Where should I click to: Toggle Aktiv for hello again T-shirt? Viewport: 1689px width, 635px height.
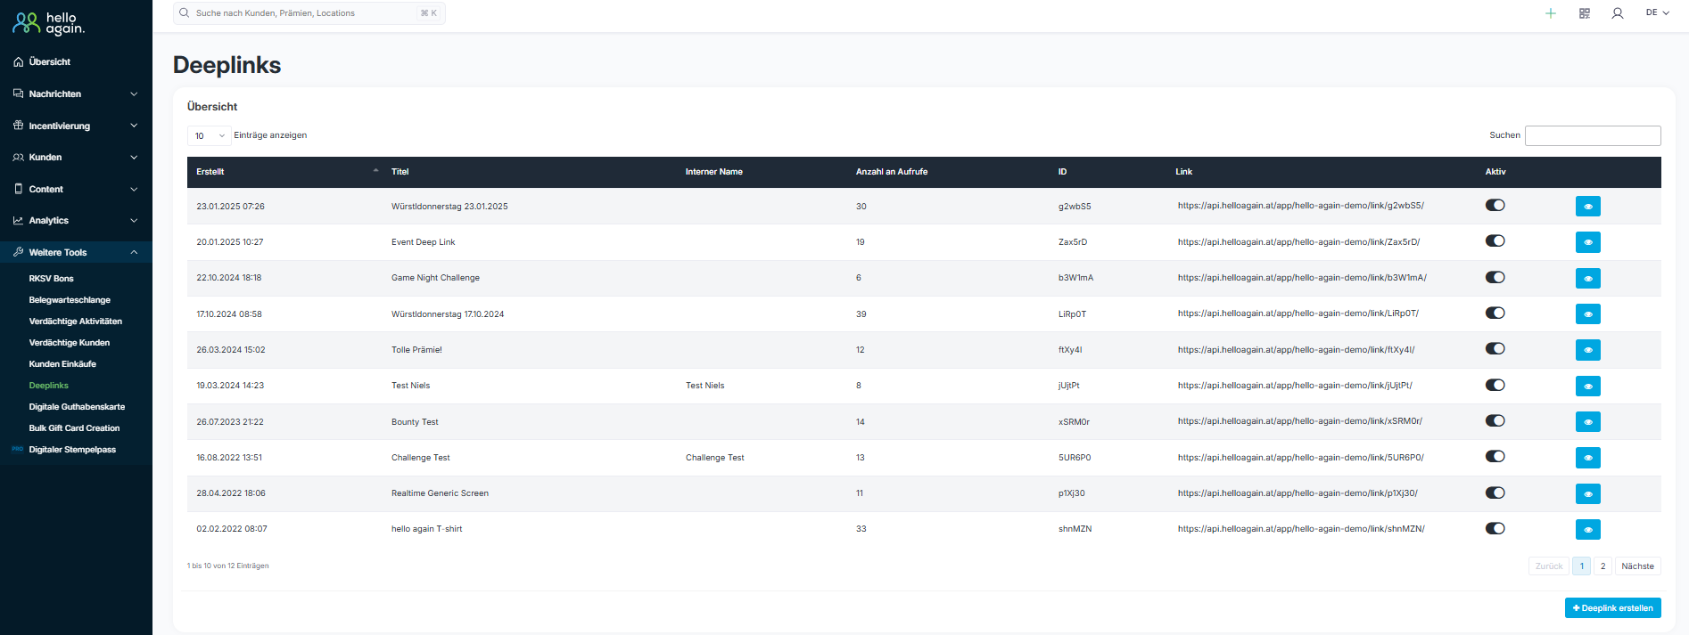[x=1495, y=528]
